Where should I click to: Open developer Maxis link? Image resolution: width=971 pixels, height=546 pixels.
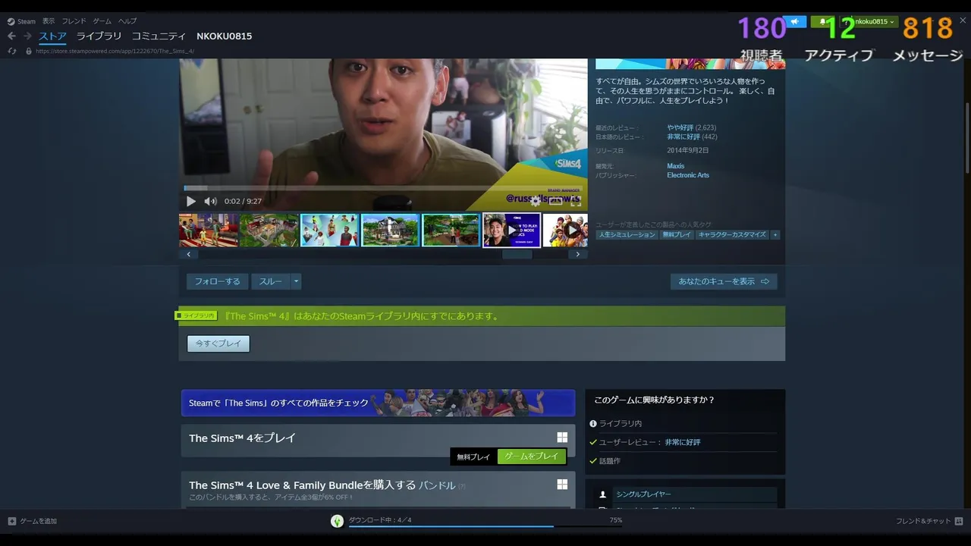point(675,166)
